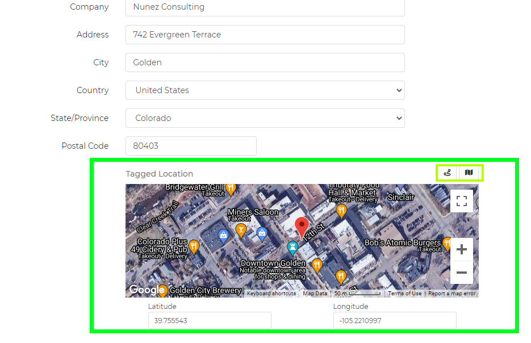Click the Downtown Golden map label

[273, 263]
